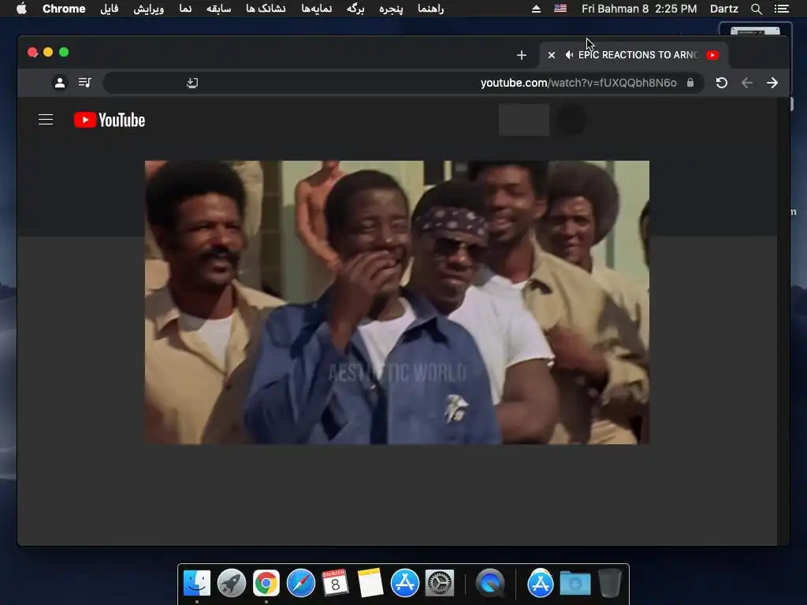Click the Dartz user name
The width and height of the screenshot is (807, 605).
pyautogui.click(x=723, y=9)
